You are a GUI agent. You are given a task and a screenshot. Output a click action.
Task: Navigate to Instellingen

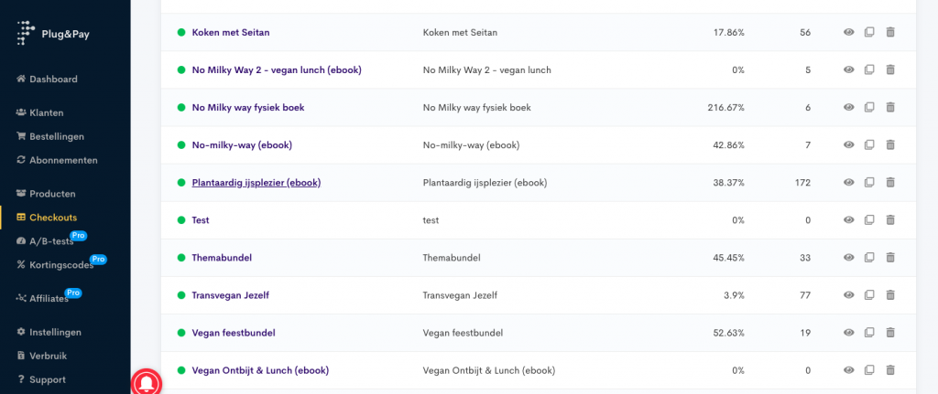[x=55, y=332]
